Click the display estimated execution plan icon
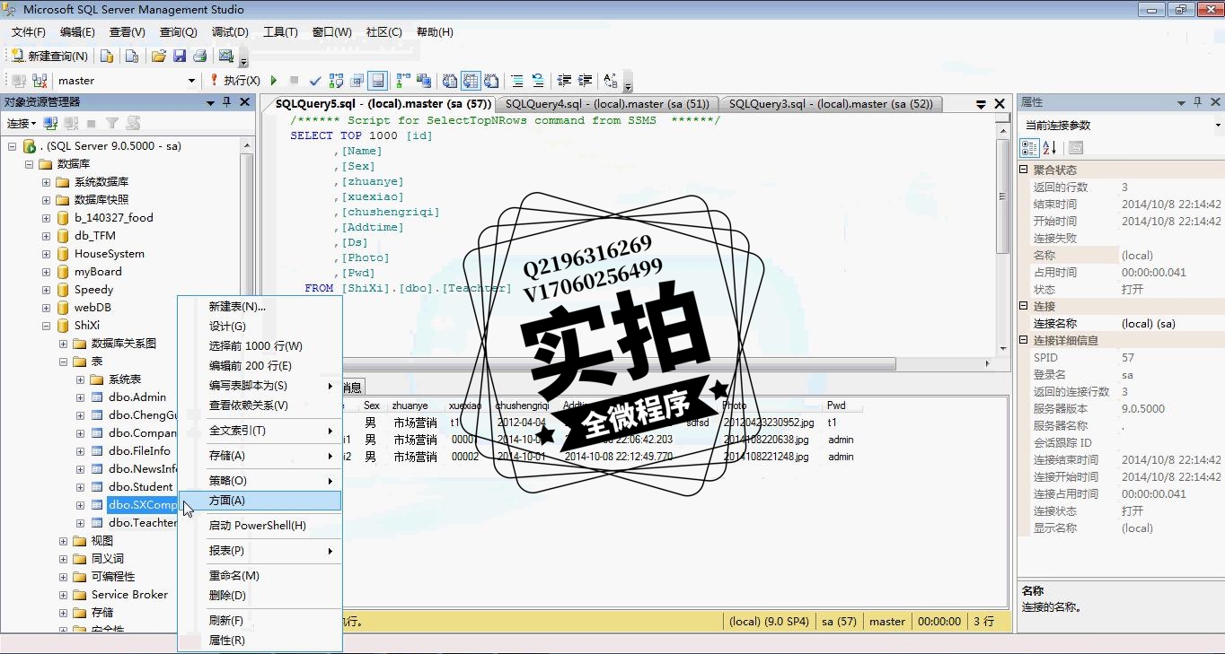Screen dimensions: 1225x654 click(x=337, y=81)
